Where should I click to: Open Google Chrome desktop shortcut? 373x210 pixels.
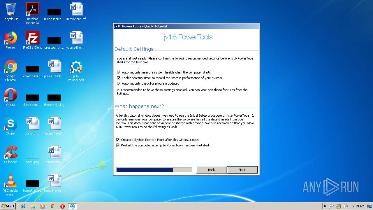(x=10, y=71)
